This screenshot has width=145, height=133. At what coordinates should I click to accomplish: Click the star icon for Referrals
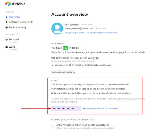[x=6, y=22]
